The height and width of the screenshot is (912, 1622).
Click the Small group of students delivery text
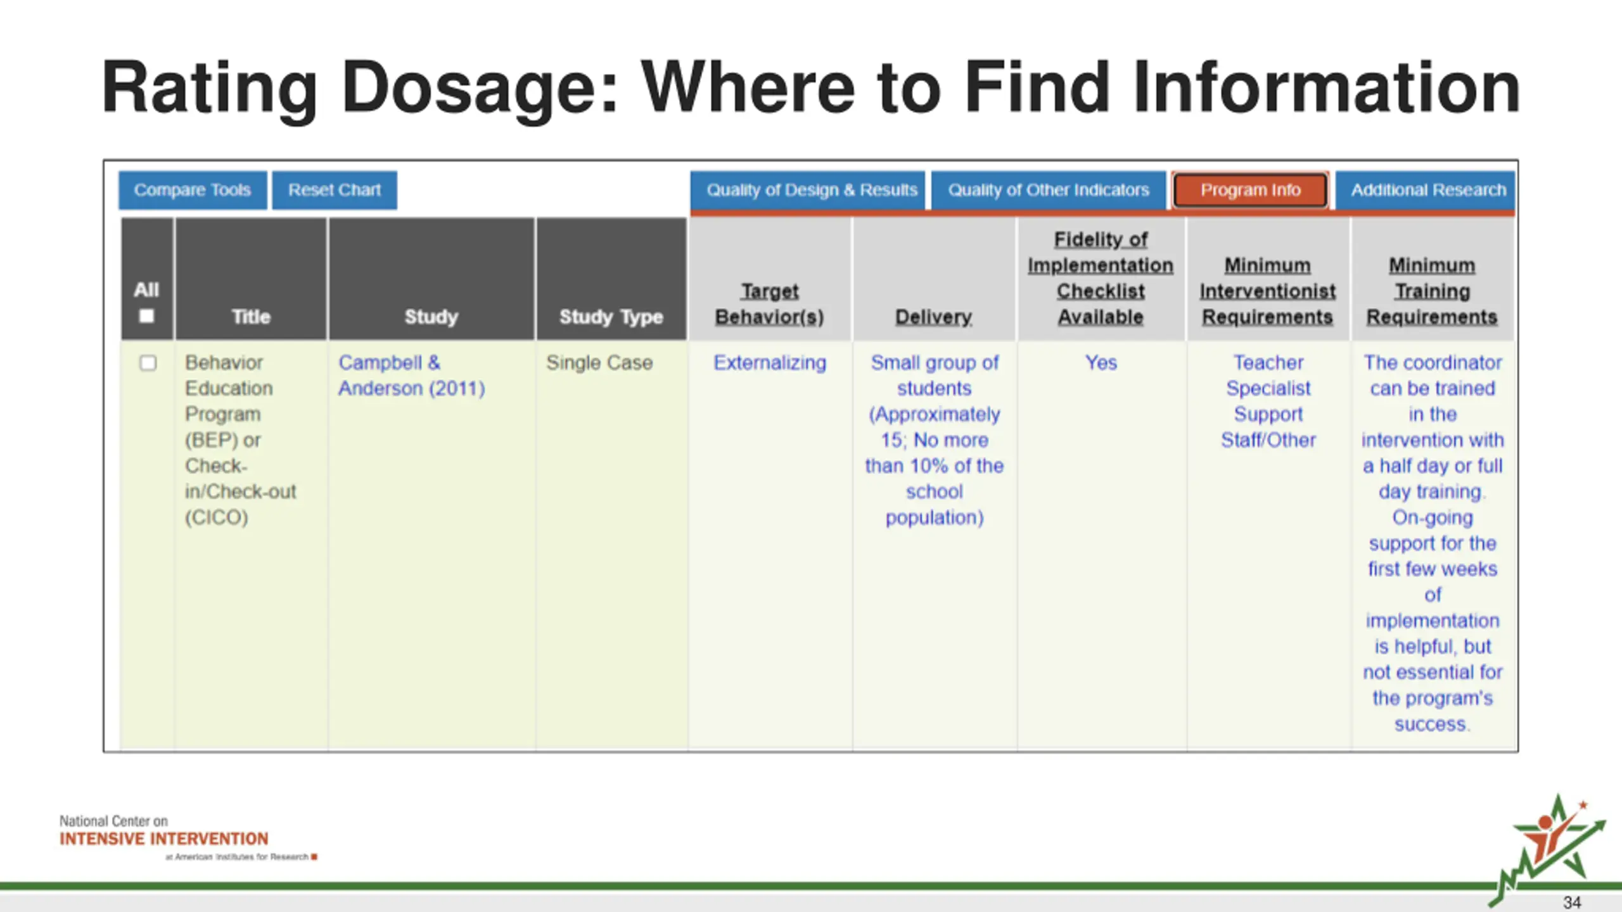(935, 440)
